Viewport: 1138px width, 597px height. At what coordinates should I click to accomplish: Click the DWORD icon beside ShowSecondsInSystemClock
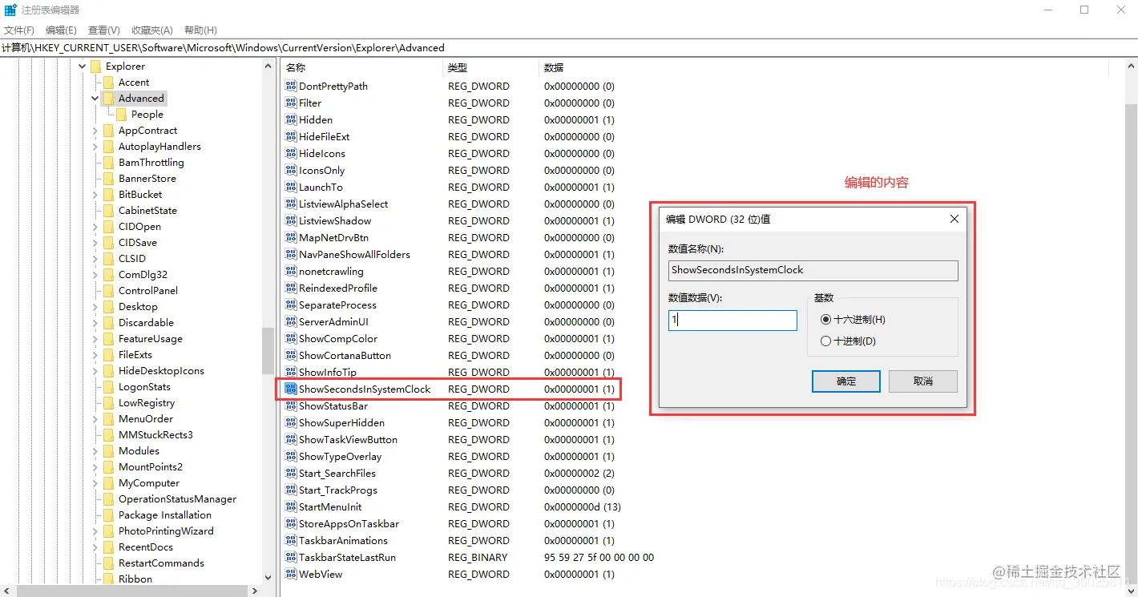(x=291, y=389)
